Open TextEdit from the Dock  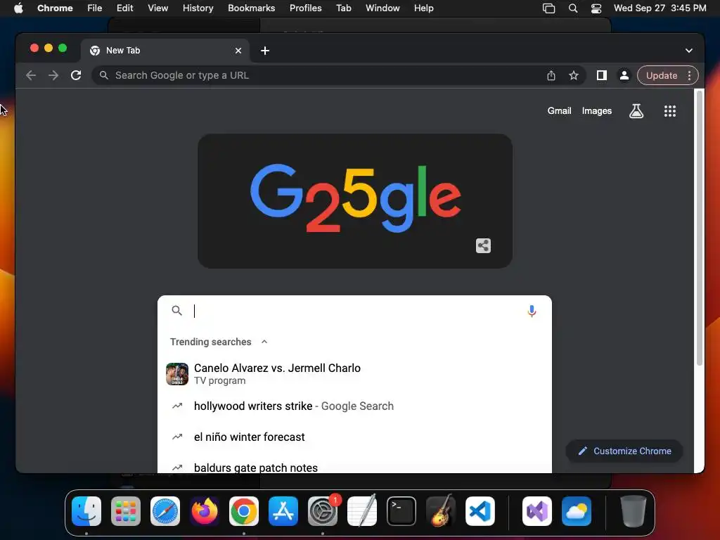[362, 511]
